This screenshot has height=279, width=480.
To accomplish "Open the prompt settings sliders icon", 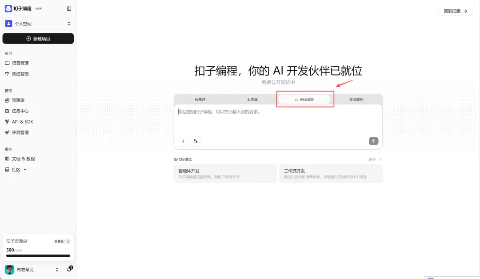I will pos(196,141).
